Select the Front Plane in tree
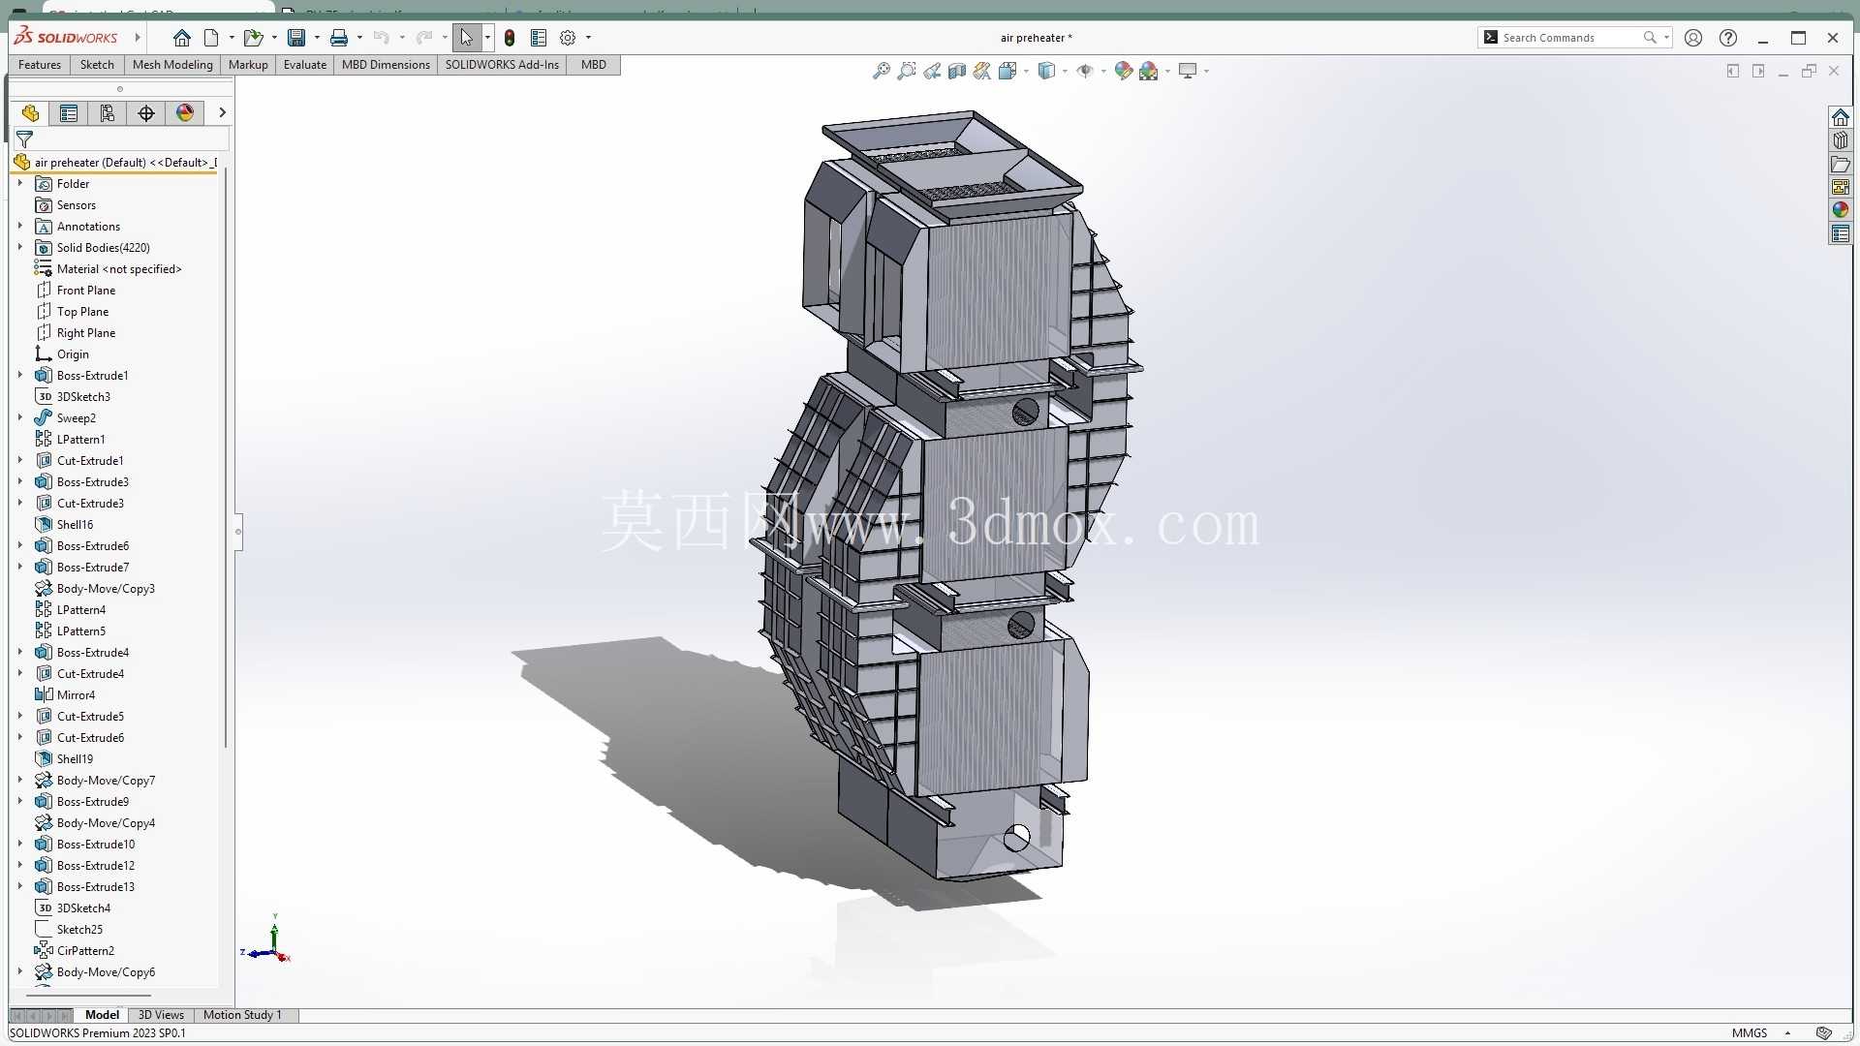Screen dimensions: 1860x1046 [x=86, y=290]
